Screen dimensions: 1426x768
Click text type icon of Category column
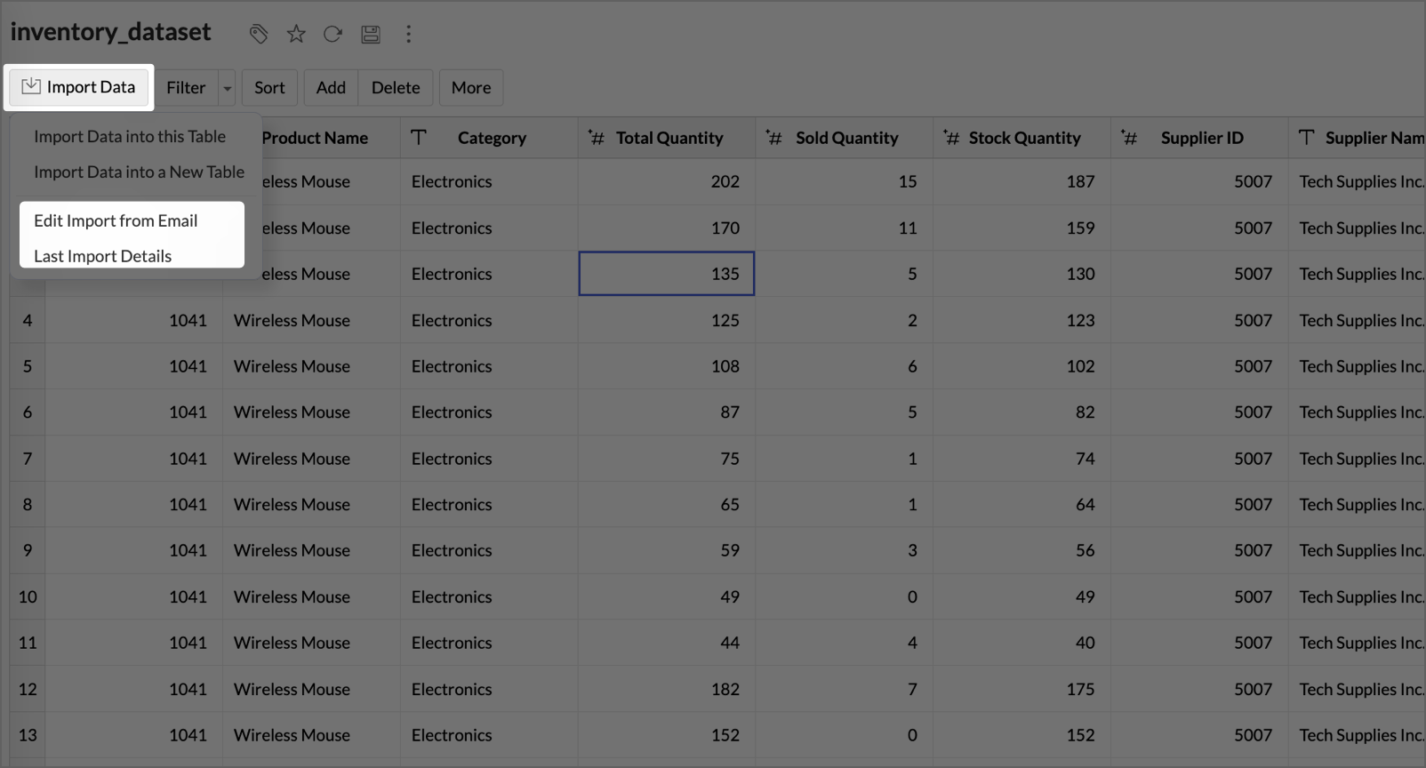[x=419, y=137]
